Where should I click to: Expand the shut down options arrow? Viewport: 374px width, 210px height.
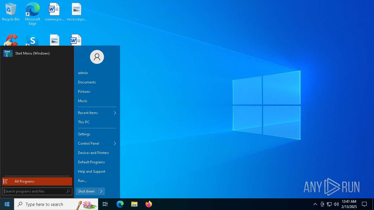tap(101, 191)
